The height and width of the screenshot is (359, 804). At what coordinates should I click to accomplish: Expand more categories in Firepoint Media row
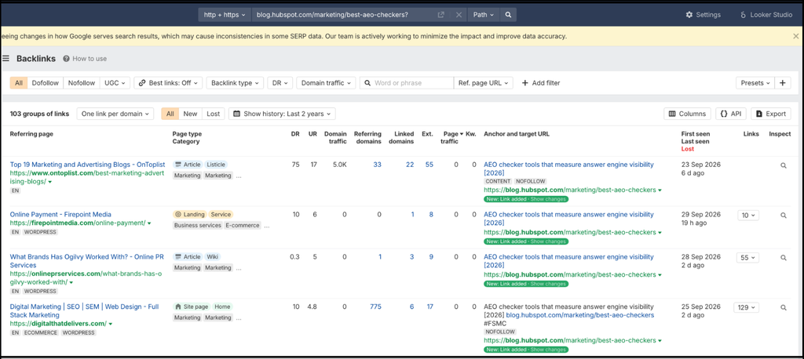point(267,226)
